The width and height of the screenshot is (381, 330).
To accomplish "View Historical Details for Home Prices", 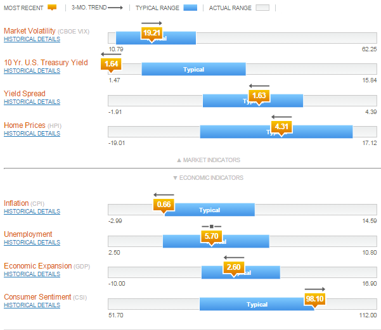I will point(32,134).
